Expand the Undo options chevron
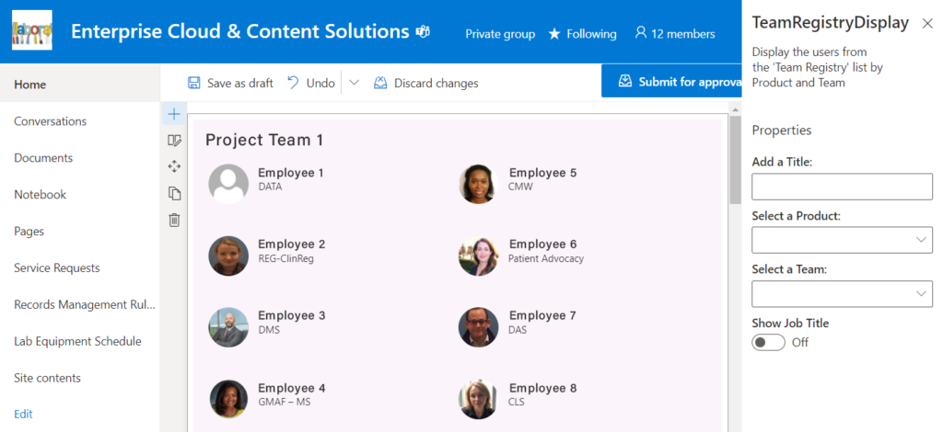 click(355, 83)
